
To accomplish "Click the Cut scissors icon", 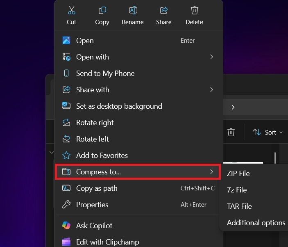I will pyautogui.click(x=72, y=11).
